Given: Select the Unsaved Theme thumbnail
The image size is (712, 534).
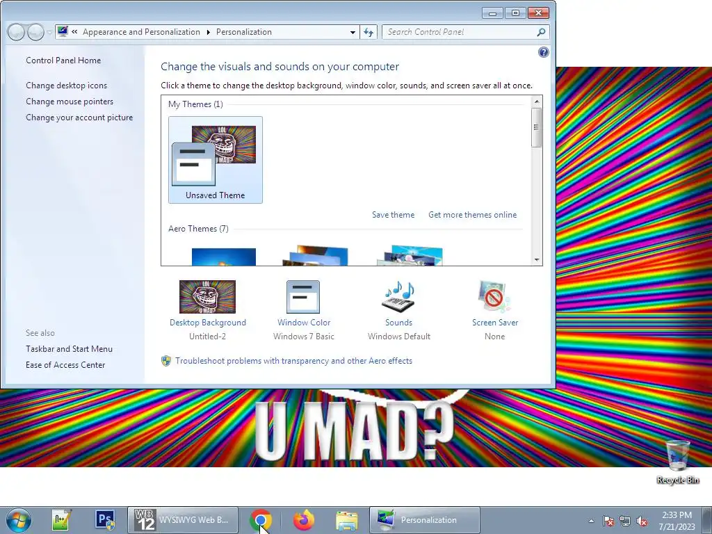Looking at the screenshot, I should tap(216, 160).
